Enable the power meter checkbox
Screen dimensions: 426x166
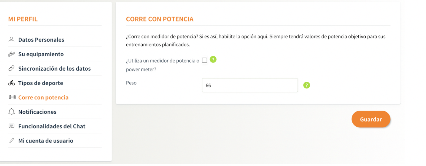pyautogui.click(x=205, y=60)
